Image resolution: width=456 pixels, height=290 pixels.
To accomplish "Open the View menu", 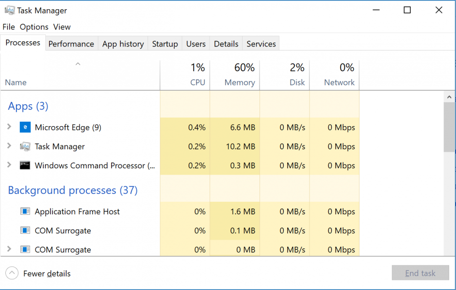I will pyautogui.click(x=62, y=27).
